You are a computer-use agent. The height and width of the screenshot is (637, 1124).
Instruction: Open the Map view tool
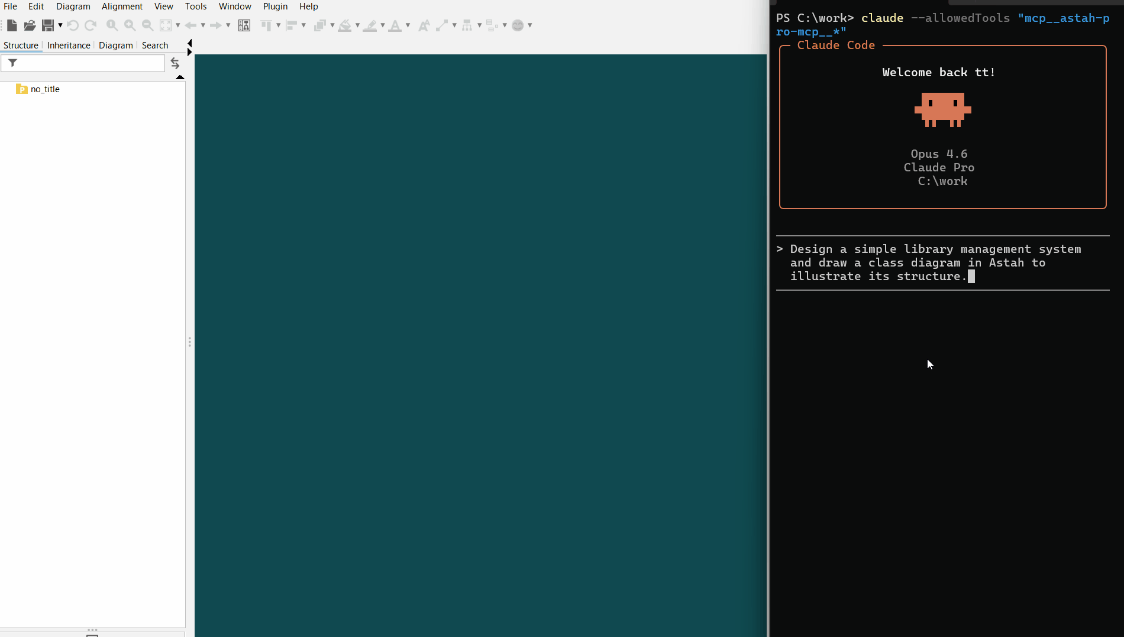(244, 25)
